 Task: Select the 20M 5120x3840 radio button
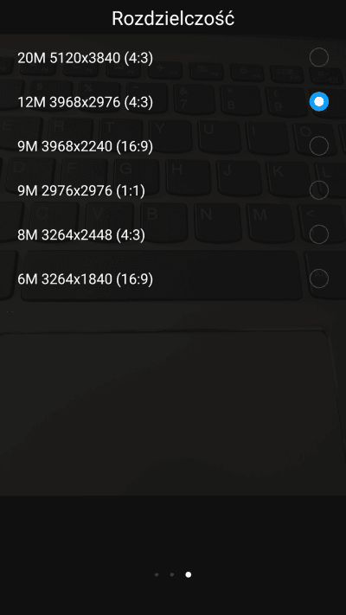pos(319,58)
